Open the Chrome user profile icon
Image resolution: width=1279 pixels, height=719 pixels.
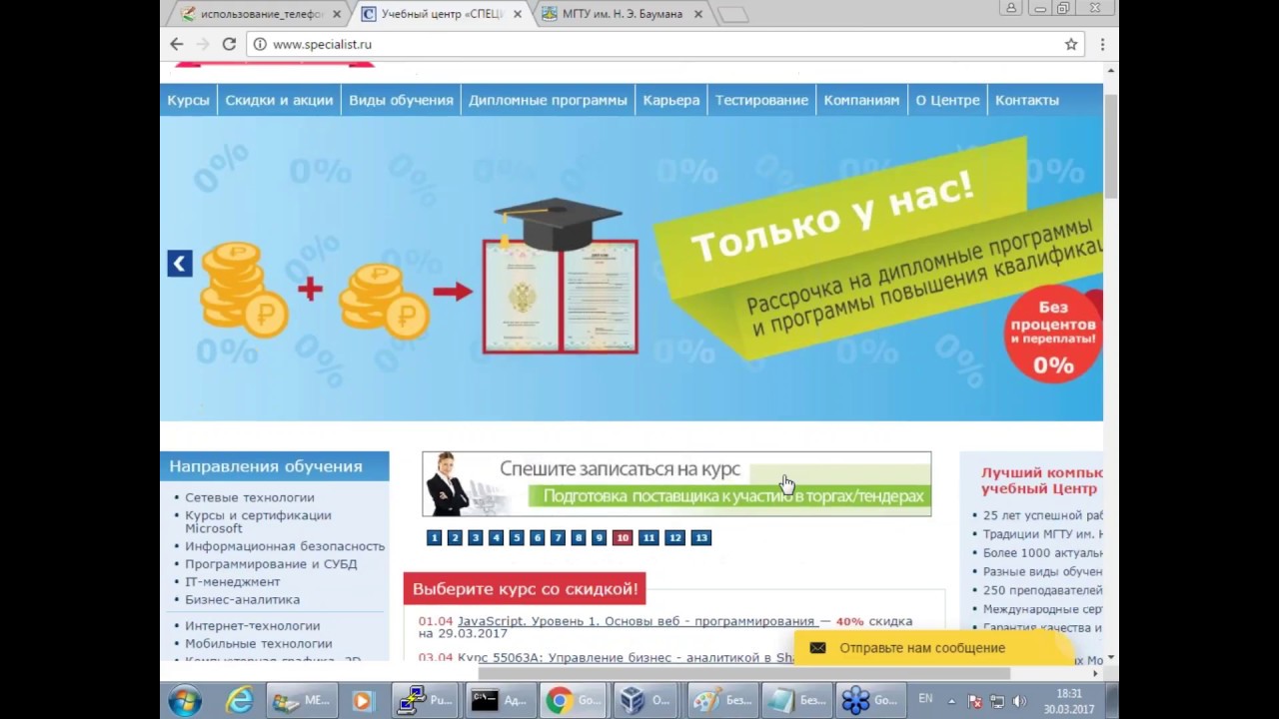pos(1011,8)
